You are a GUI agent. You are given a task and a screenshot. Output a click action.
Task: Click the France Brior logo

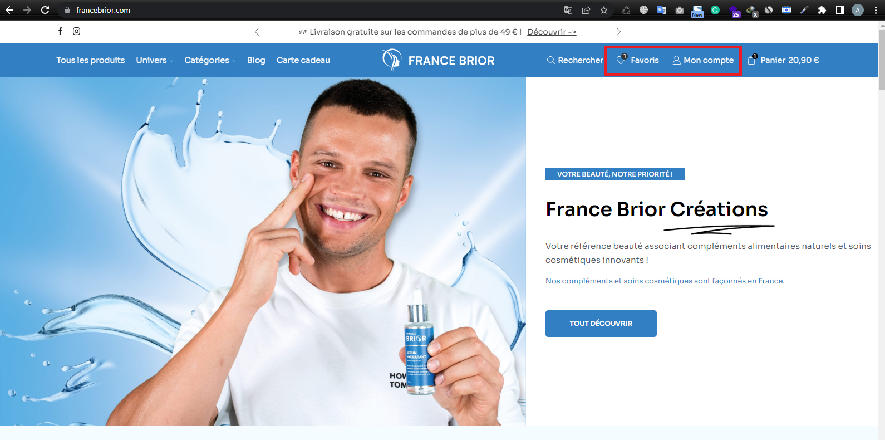(439, 60)
